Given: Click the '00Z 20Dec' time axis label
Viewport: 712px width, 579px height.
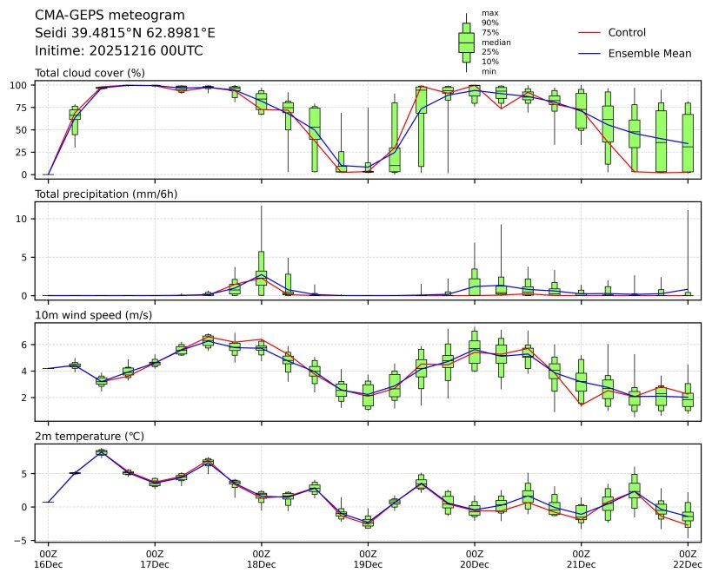Looking at the screenshot, I should [x=475, y=560].
